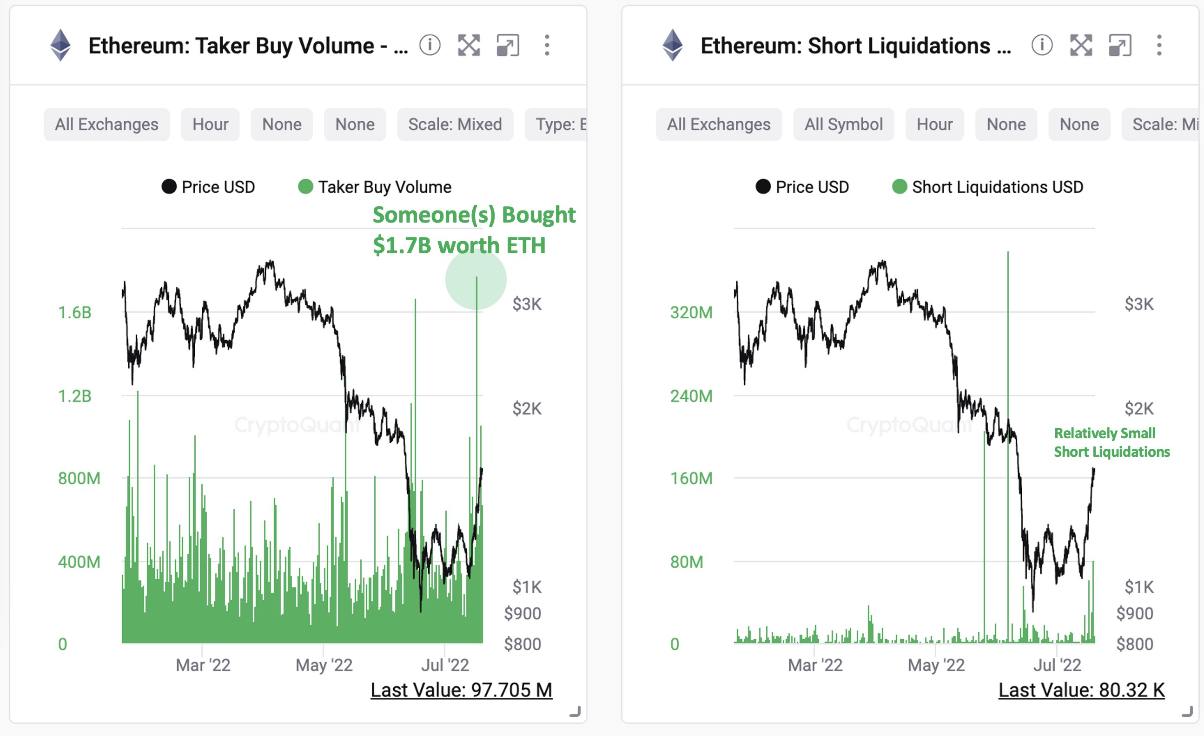This screenshot has height=736, width=1204.
Task: Click Last Value: 97.705 M link
Action: [461, 690]
